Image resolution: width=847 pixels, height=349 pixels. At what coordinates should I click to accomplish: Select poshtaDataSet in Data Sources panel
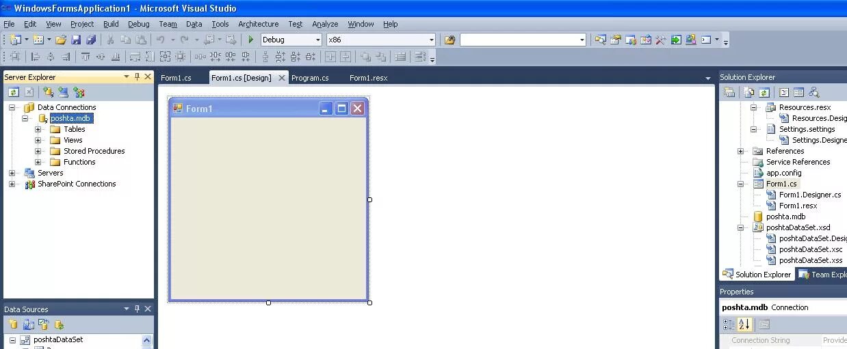[58, 339]
